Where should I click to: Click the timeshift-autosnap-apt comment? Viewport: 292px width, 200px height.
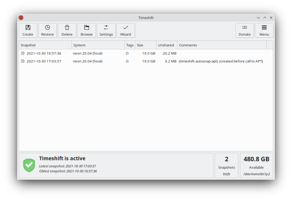tap(221, 61)
